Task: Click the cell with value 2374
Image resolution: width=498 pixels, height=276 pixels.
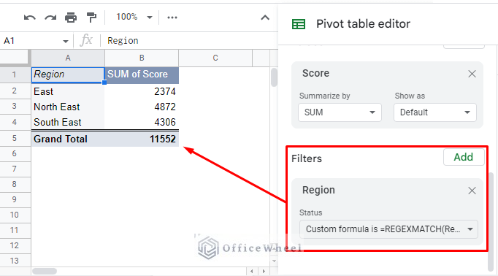Action: (x=142, y=91)
